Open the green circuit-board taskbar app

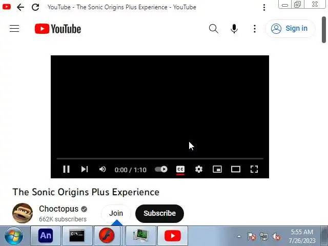coord(141,236)
